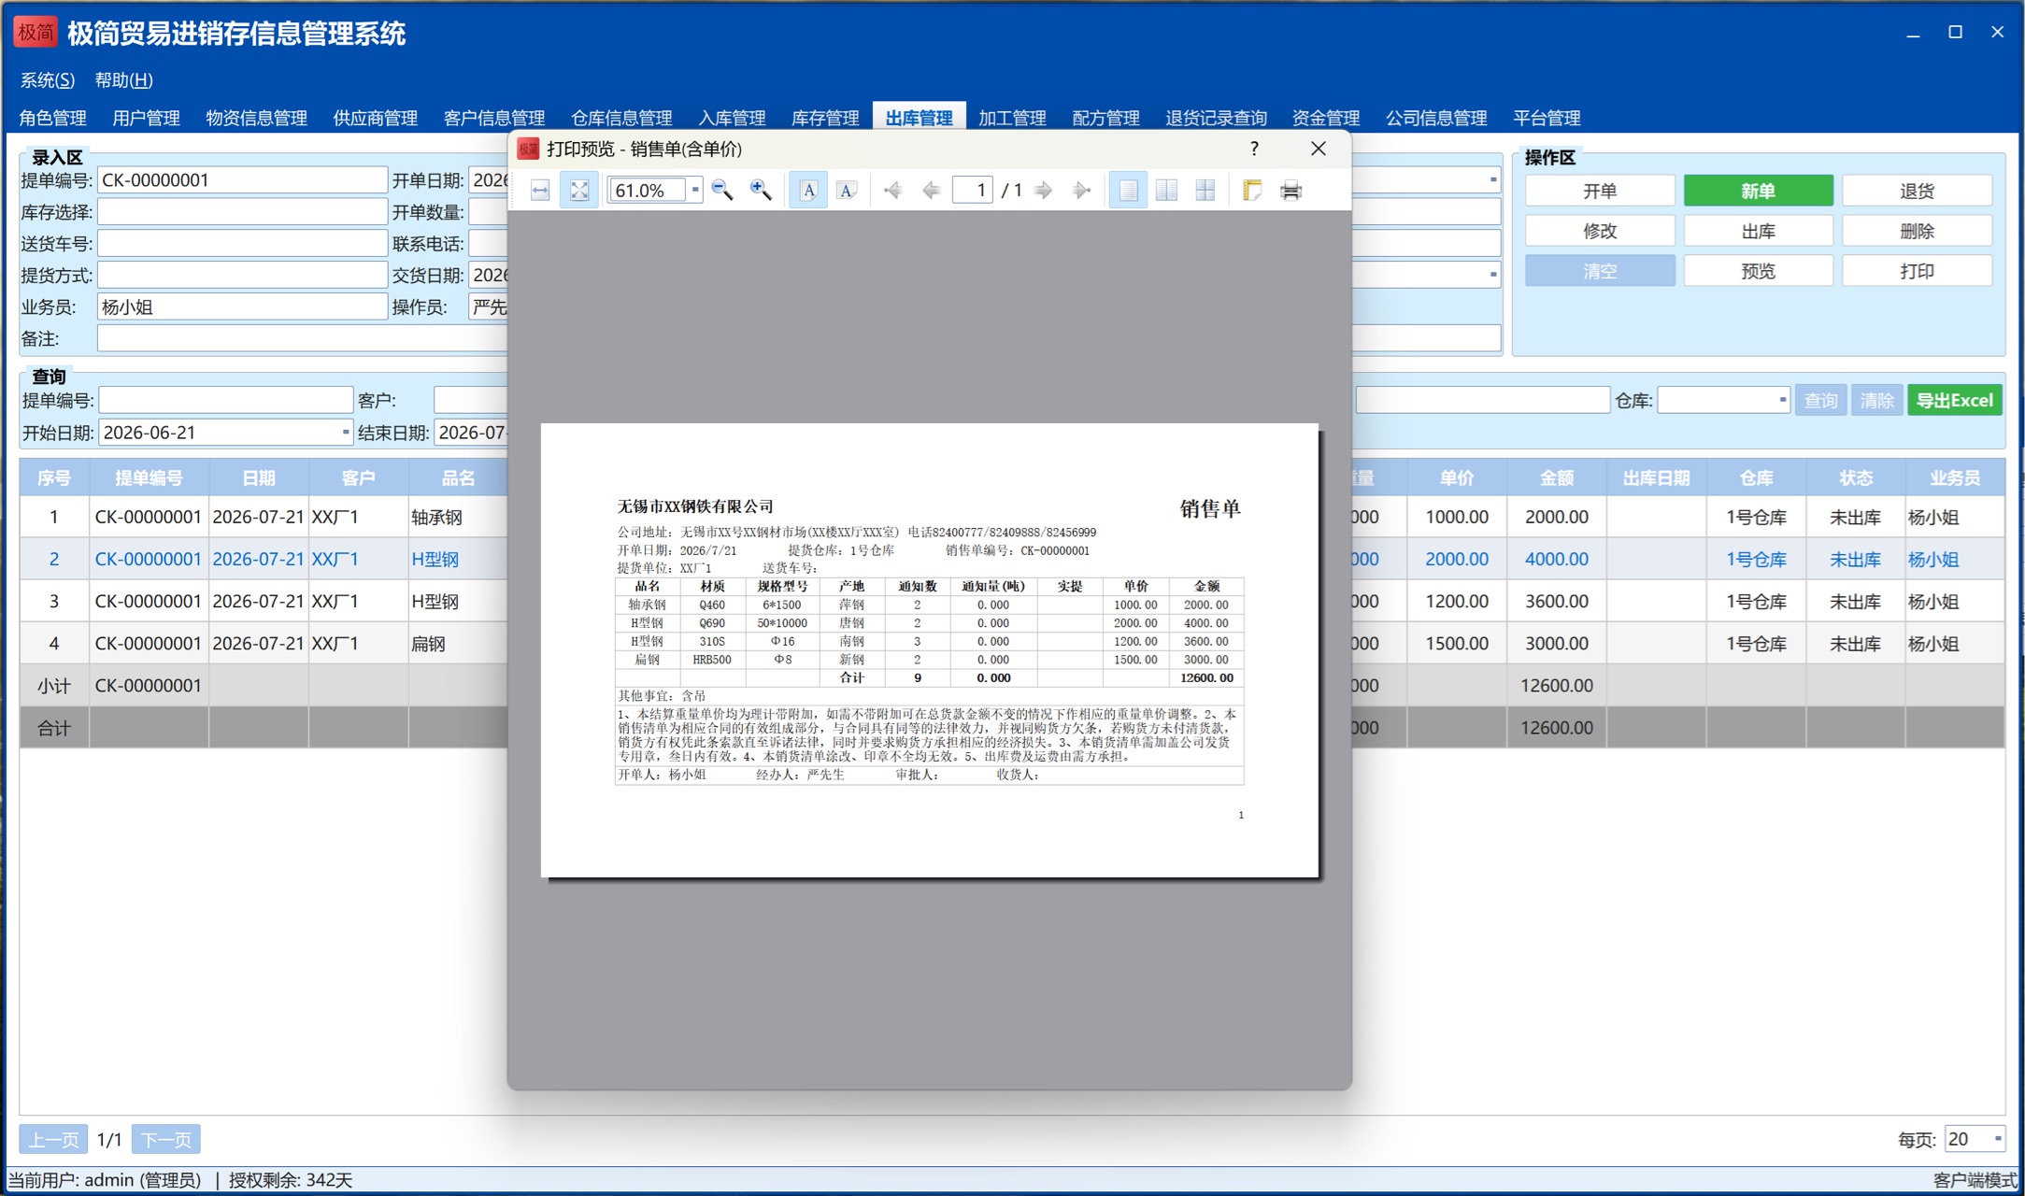Show all pages overview icon

1205,191
